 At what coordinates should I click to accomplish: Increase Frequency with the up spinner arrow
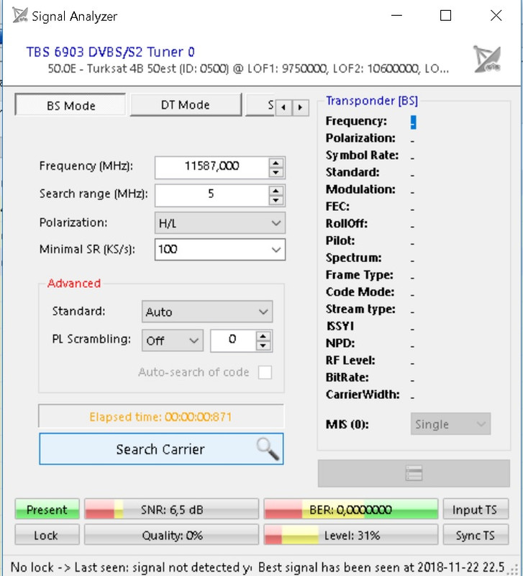[276, 163]
